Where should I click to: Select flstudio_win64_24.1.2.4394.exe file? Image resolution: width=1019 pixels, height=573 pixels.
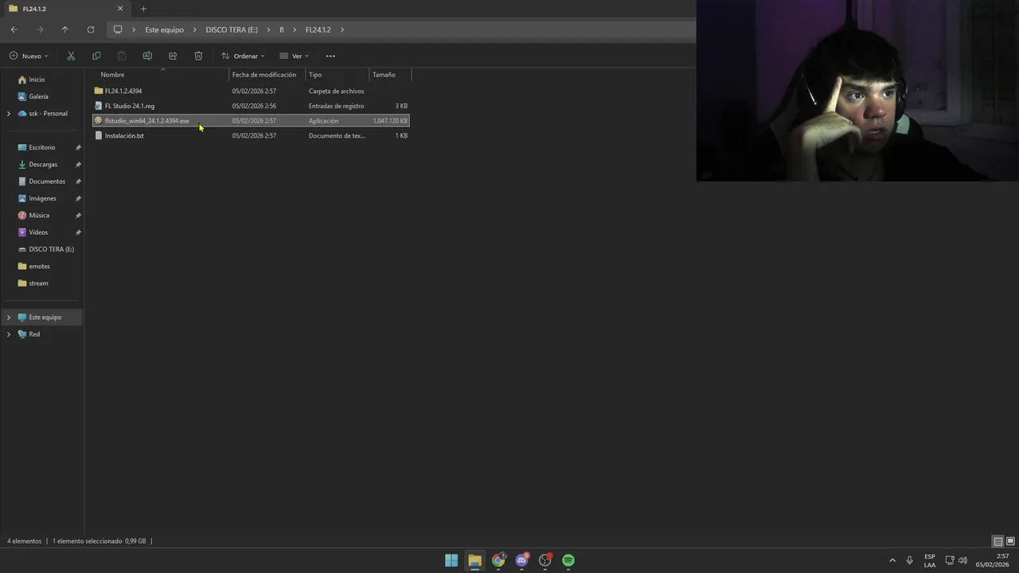tap(251, 121)
